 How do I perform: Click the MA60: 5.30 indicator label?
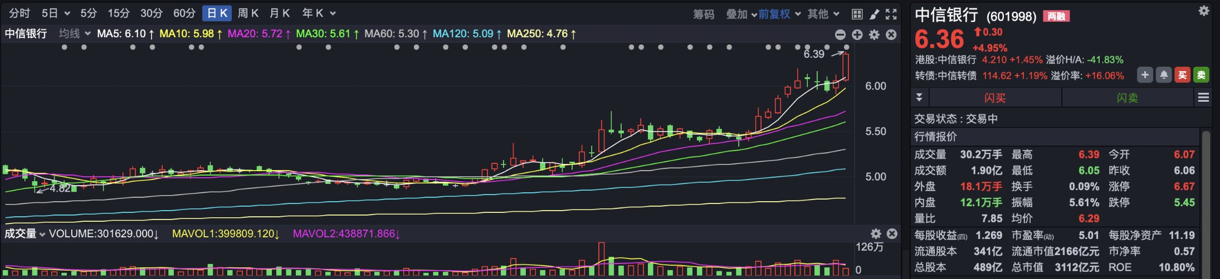coord(396,34)
